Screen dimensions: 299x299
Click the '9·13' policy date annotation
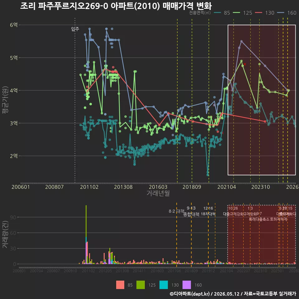pyautogui.click(x=191, y=208)
